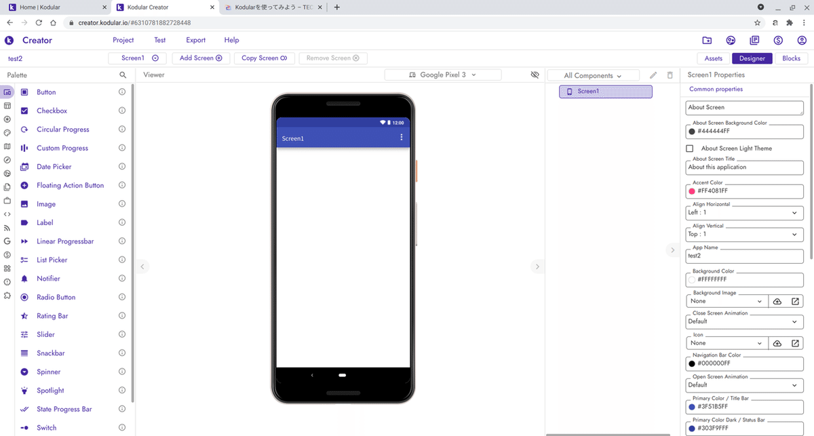Open a new browser tab

pyautogui.click(x=337, y=7)
